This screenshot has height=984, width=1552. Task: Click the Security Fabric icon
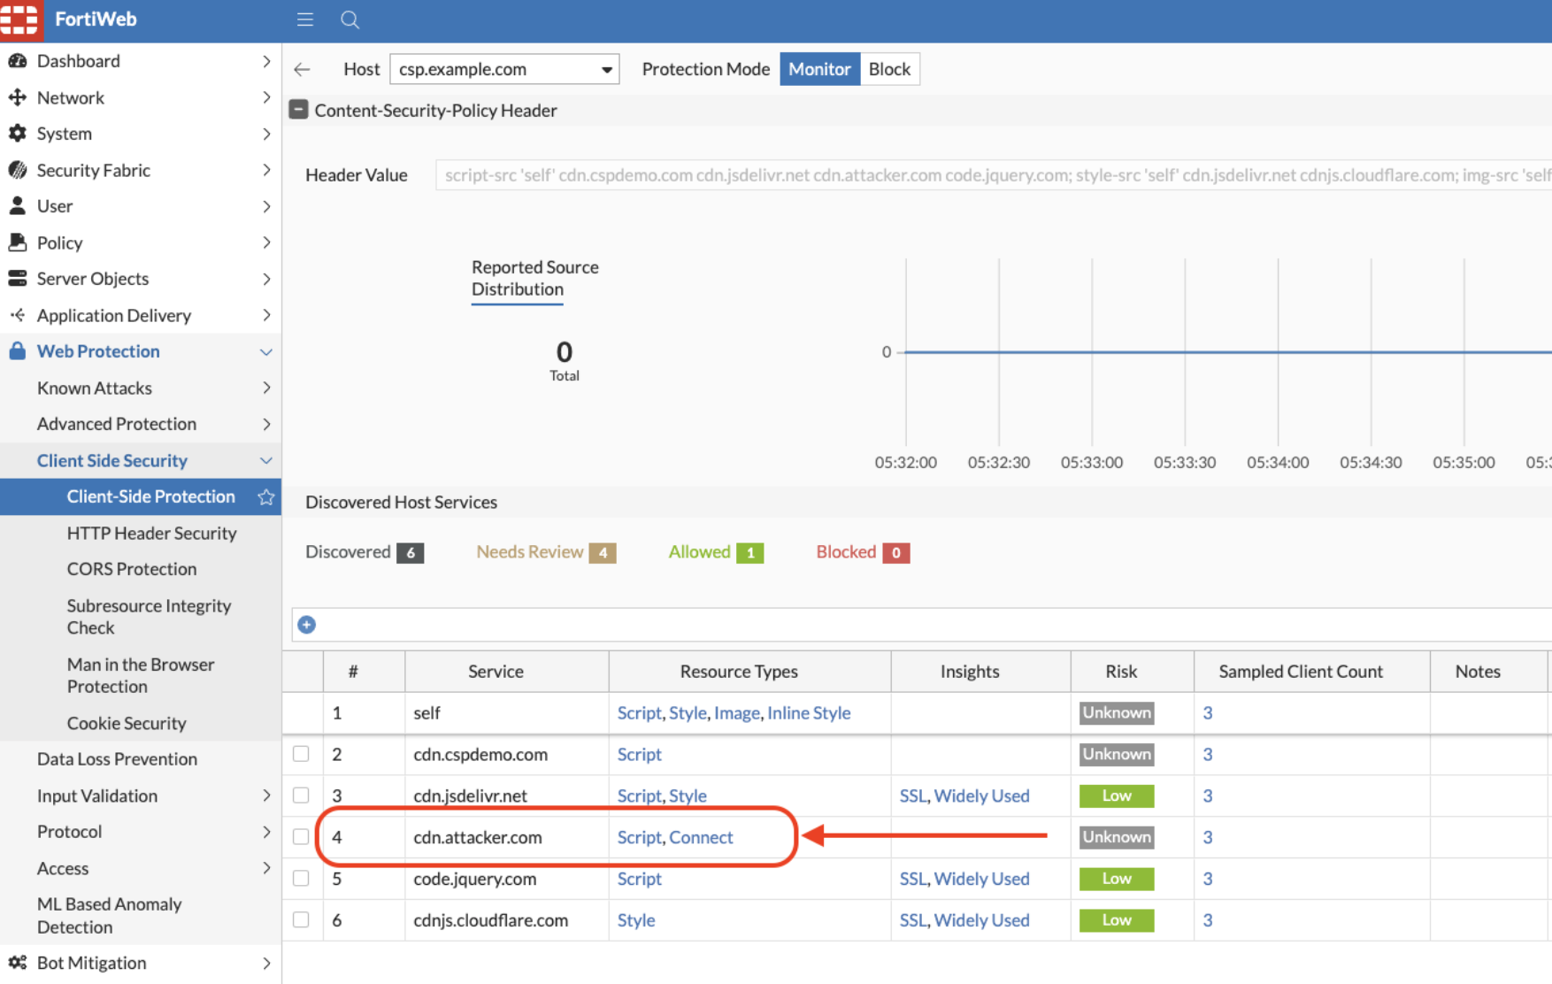18,170
